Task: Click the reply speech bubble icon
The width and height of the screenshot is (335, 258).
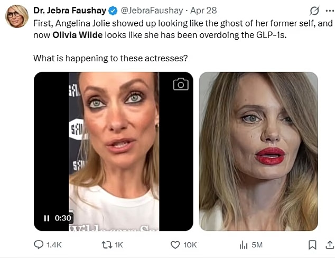Action: [x=39, y=244]
